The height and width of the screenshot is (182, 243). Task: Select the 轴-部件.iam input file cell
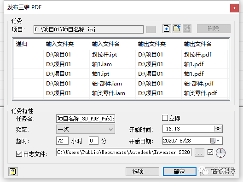(x=112, y=84)
